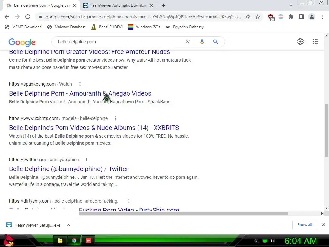Click the vertical scrollbar down arrow
Screen dimensions: 329x247
(x=326, y=208)
